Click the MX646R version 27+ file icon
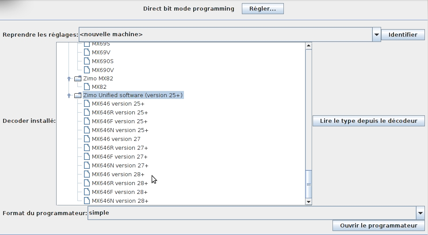Screen dimensions: 428x235 pyautogui.click(x=87, y=148)
